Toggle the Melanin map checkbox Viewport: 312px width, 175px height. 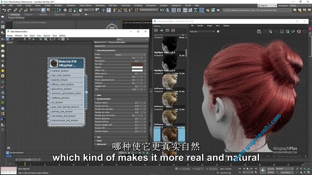click(x=145, y=58)
